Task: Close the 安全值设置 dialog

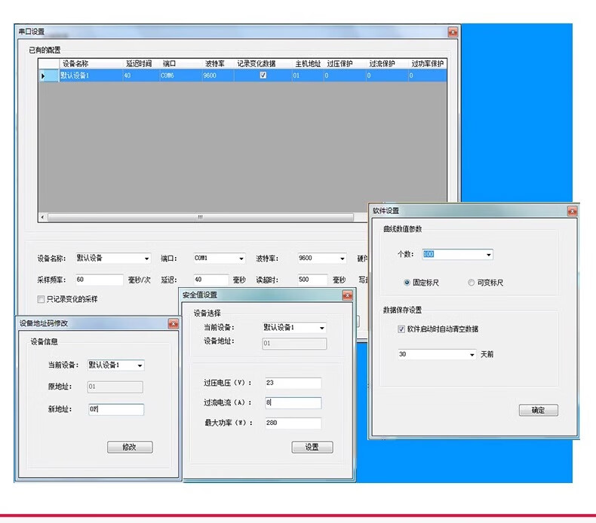Action: pos(347,295)
